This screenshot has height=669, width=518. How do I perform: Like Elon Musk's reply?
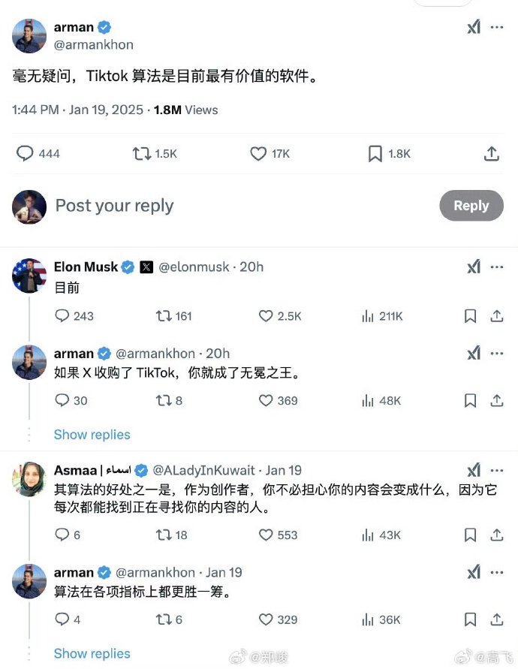click(266, 316)
